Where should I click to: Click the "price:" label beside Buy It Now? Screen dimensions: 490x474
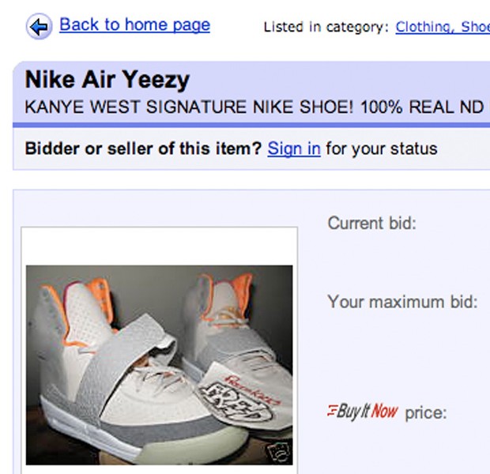coord(426,413)
